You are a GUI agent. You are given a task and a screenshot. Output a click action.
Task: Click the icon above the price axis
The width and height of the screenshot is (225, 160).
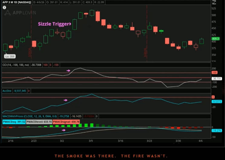pos(214,2)
